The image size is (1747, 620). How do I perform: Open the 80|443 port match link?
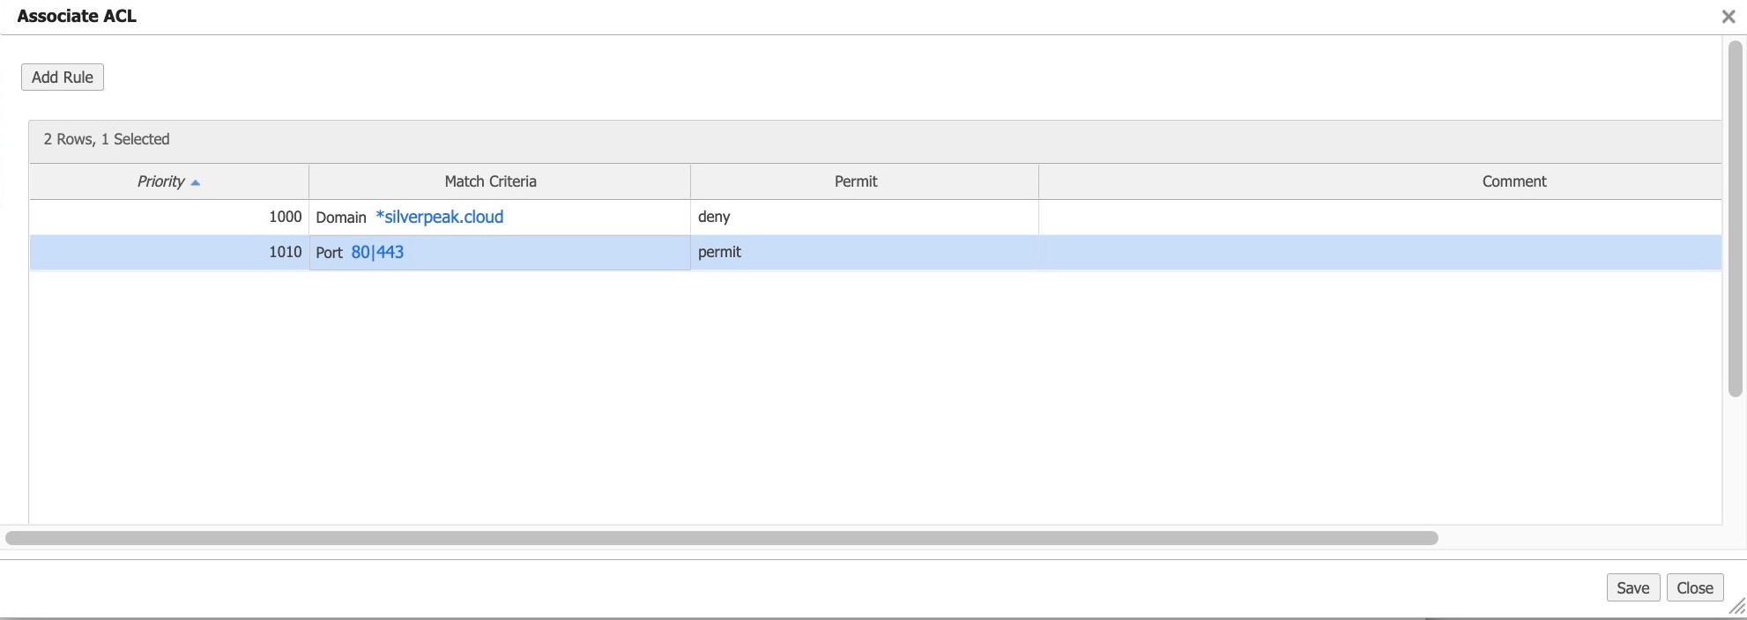point(377,252)
